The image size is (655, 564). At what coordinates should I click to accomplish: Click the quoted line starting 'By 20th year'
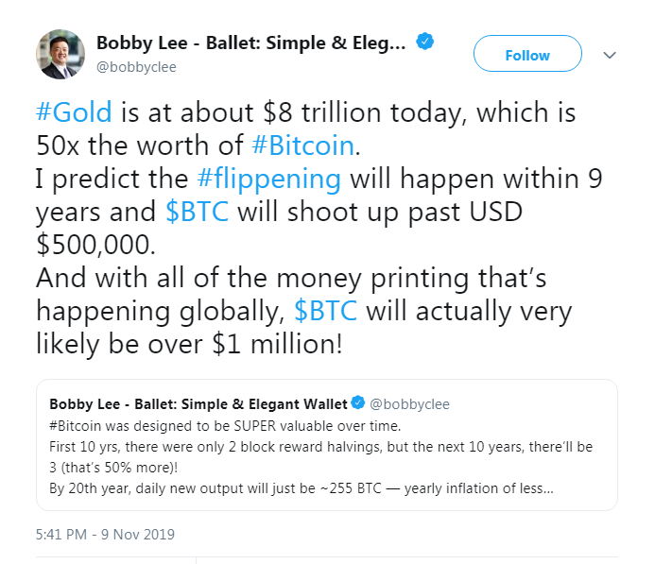click(x=302, y=488)
